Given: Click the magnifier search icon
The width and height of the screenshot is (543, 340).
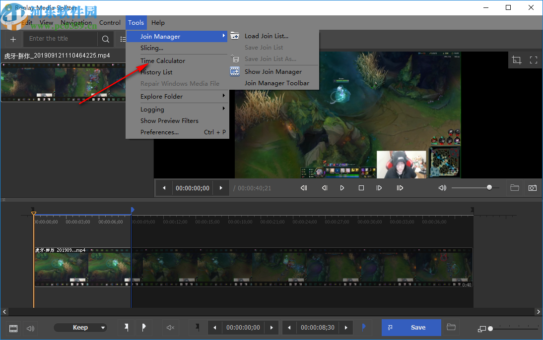Looking at the screenshot, I should coord(105,39).
